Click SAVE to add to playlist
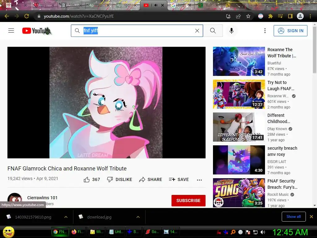317x238 pixels. pyautogui.click(x=179, y=179)
